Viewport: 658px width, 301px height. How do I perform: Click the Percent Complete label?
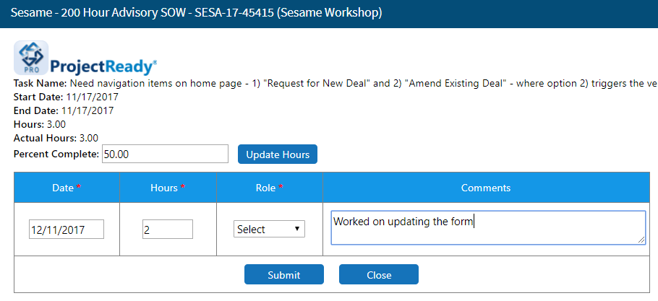[56, 154]
